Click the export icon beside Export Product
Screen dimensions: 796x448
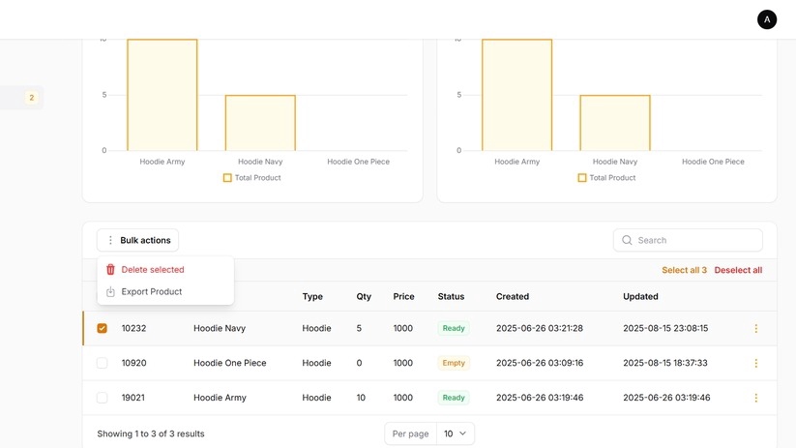pos(110,291)
